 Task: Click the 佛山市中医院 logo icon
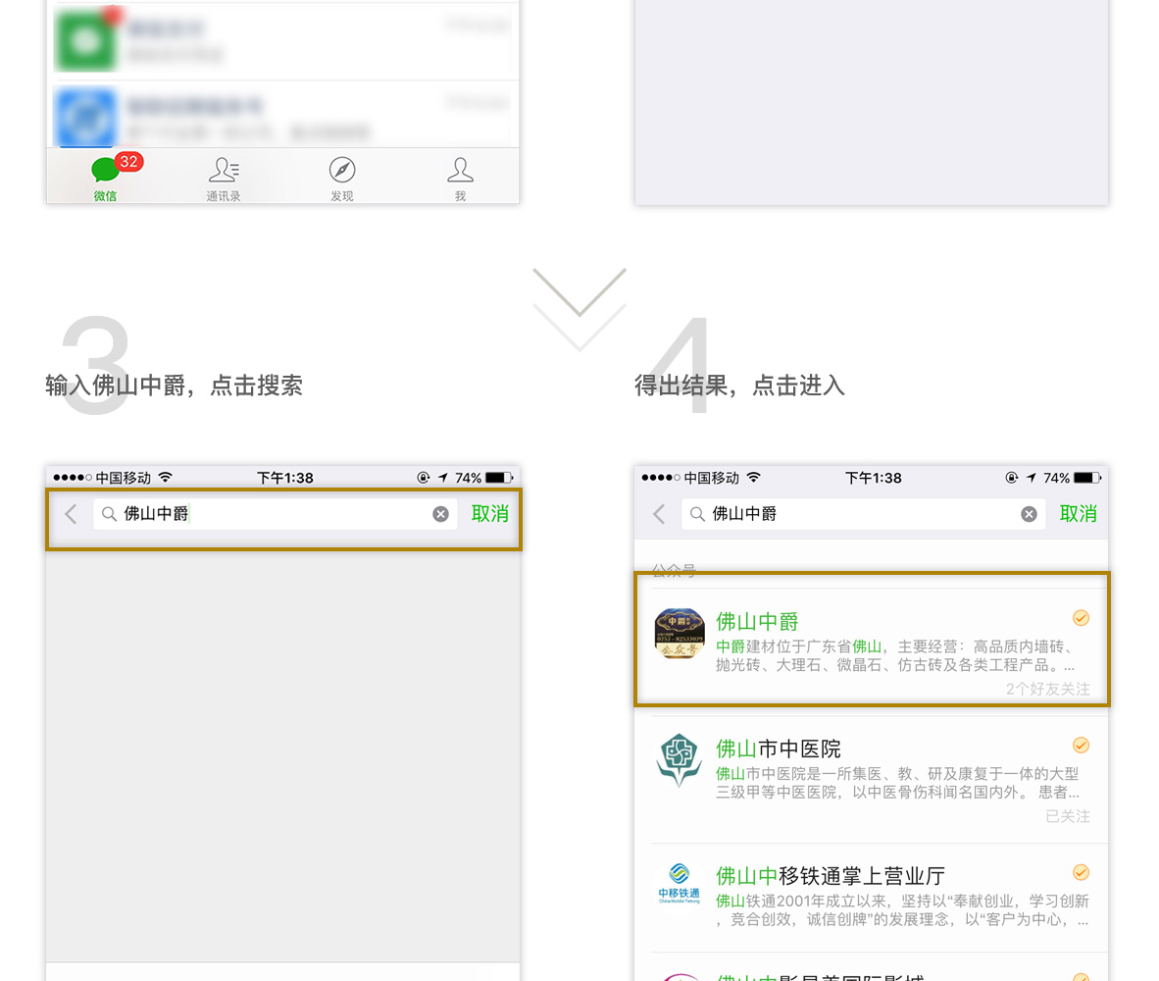point(680,760)
